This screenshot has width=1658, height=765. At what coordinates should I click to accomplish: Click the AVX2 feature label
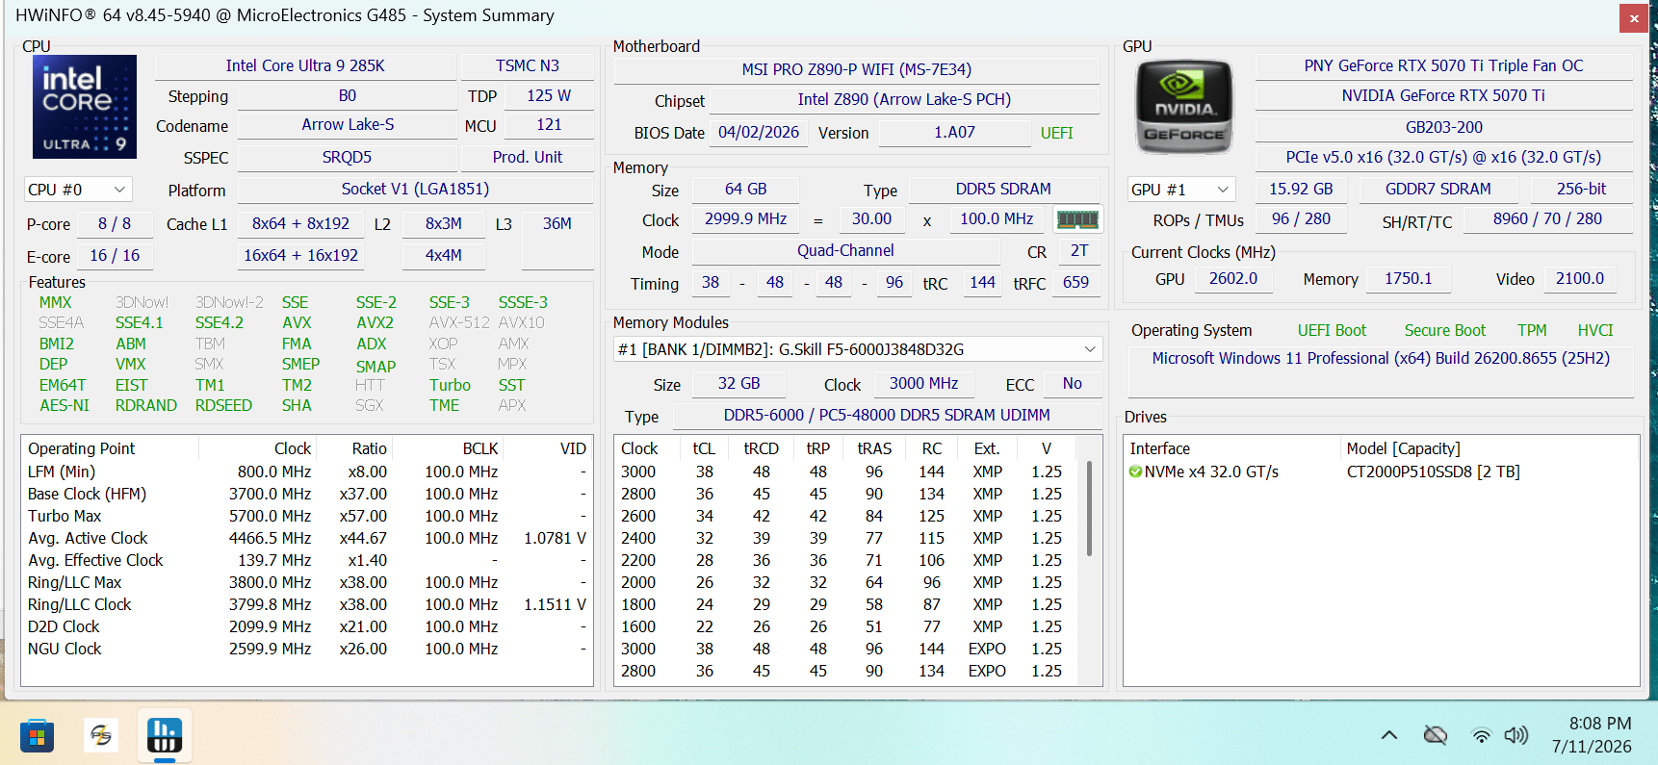[375, 322]
